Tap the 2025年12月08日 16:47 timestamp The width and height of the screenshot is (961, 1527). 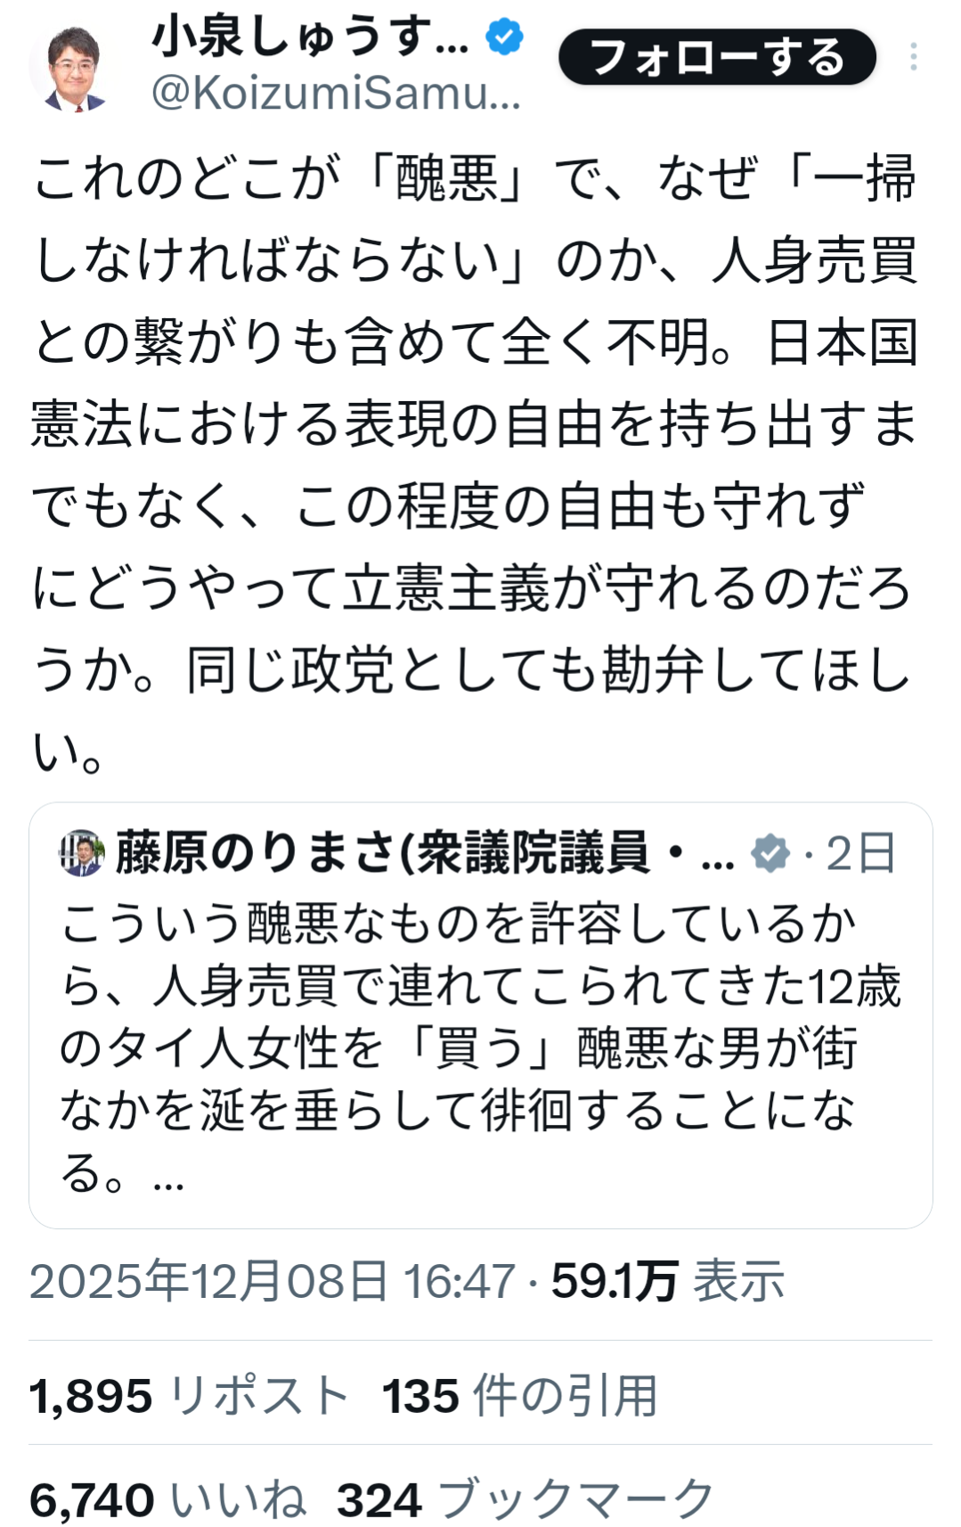tap(273, 1282)
